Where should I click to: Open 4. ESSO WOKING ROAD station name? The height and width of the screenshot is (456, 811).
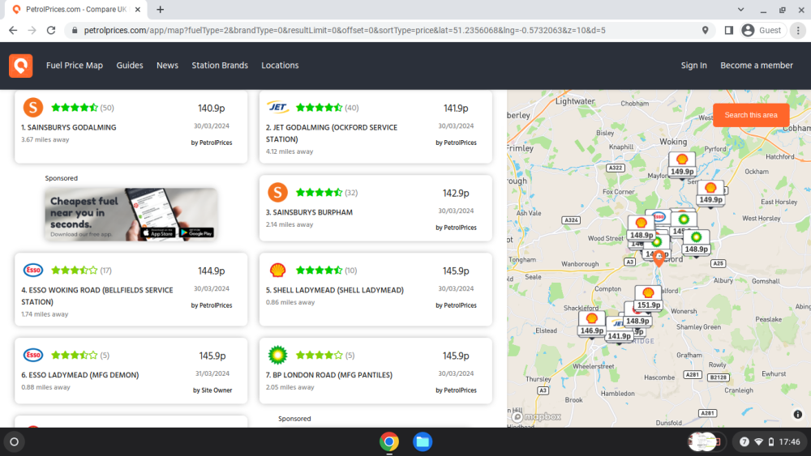pos(97,296)
